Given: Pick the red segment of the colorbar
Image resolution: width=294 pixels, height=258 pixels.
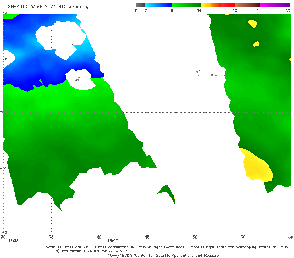Looking at the screenshot, I should pos(228,5).
